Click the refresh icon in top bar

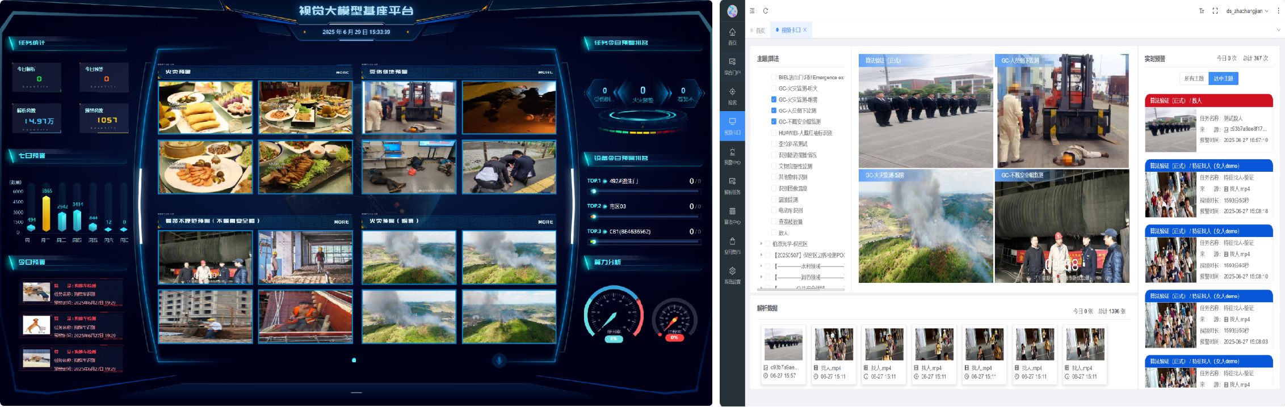coord(766,11)
